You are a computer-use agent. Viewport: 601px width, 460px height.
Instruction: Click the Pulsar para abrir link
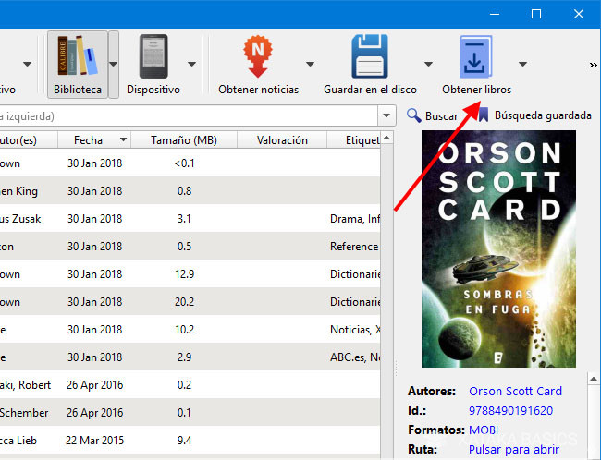tap(512, 449)
